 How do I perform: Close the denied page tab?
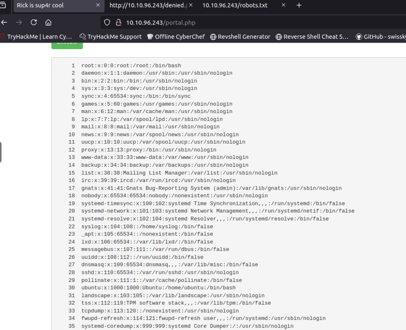pyautogui.click(x=191, y=6)
